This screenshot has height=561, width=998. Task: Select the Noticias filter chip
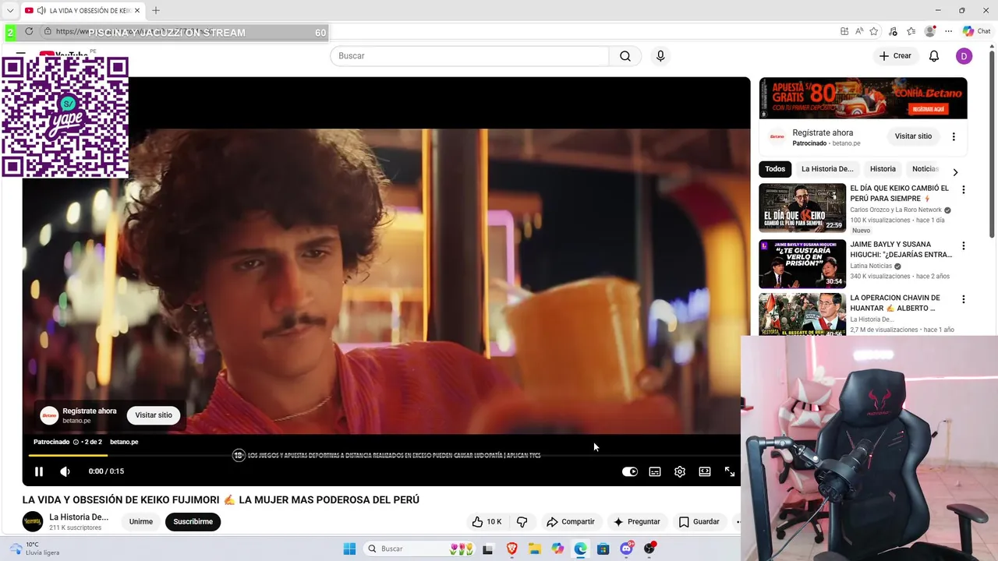pos(925,169)
